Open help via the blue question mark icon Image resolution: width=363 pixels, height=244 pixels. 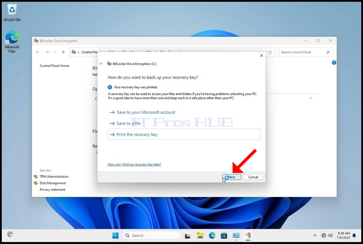[334, 62]
